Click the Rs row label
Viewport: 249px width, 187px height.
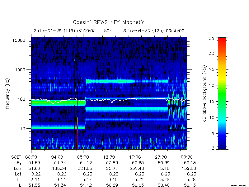[x=19, y=163]
